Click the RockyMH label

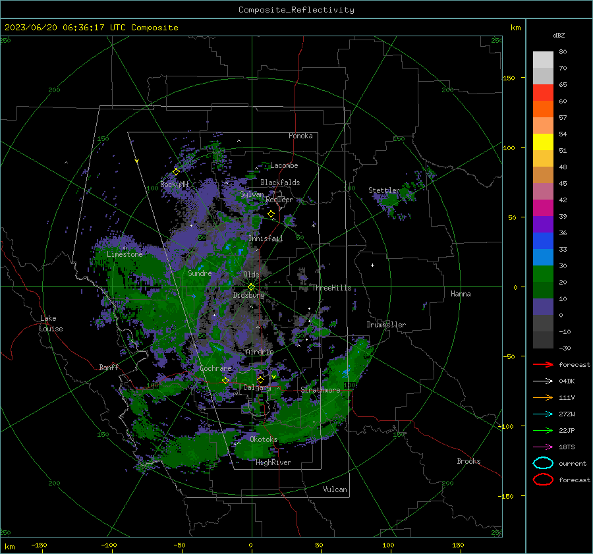(x=175, y=184)
